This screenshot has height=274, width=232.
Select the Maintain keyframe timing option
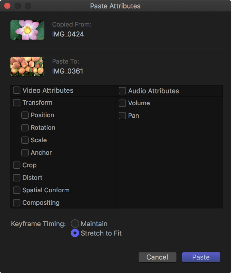tap(75, 224)
